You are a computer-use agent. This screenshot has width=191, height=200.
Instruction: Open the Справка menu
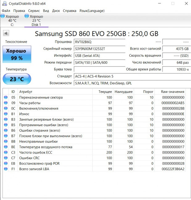(x=69, y=11)
